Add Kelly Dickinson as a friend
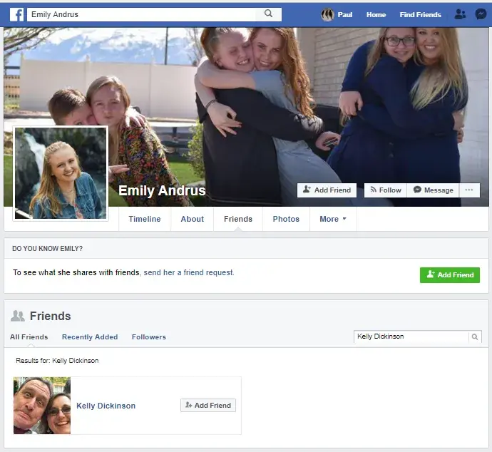Viewport: 492px width, 452px height. pyautogui.click(x=208, y=405)
